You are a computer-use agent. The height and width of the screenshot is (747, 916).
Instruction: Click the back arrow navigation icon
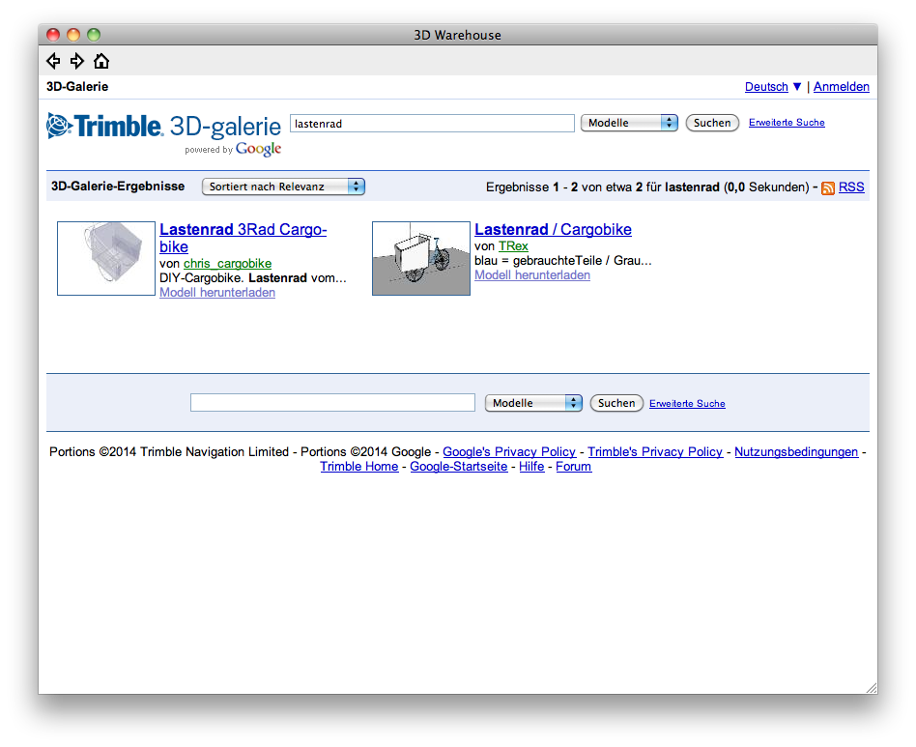[x=53, y=61]
